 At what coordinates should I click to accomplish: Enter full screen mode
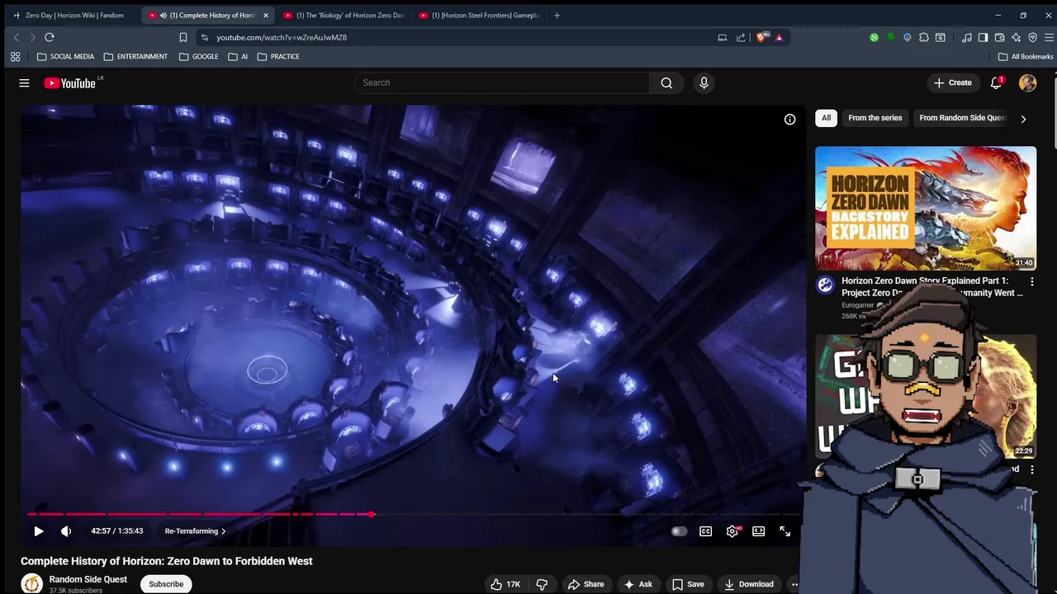click(784, 531)
